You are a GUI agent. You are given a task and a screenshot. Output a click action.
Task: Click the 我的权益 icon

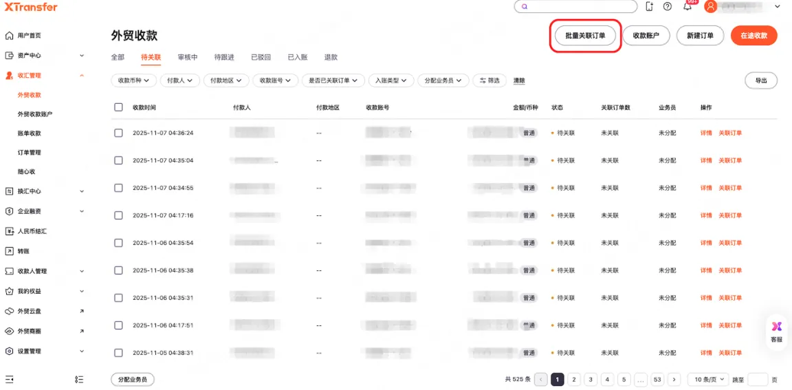[x=8, y=292]
